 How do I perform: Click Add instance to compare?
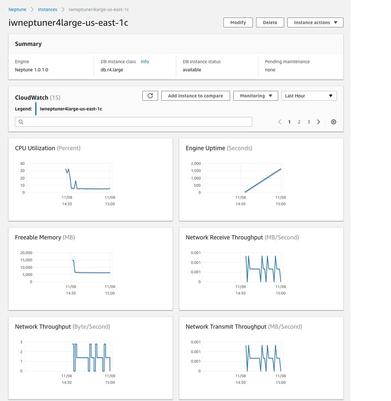tap(195, 95)
